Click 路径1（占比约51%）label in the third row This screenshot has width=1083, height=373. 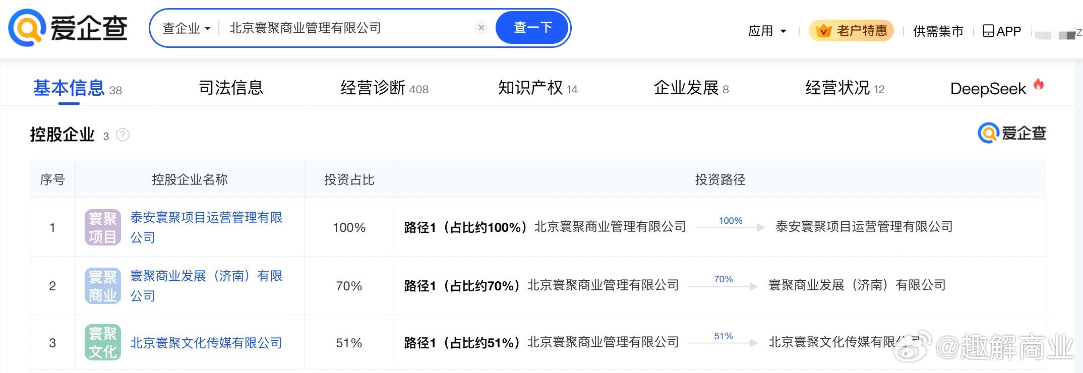[x=462, y=343]
